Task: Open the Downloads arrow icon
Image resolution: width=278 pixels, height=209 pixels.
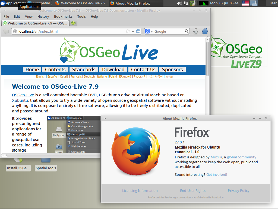Action: coord(196,32)
